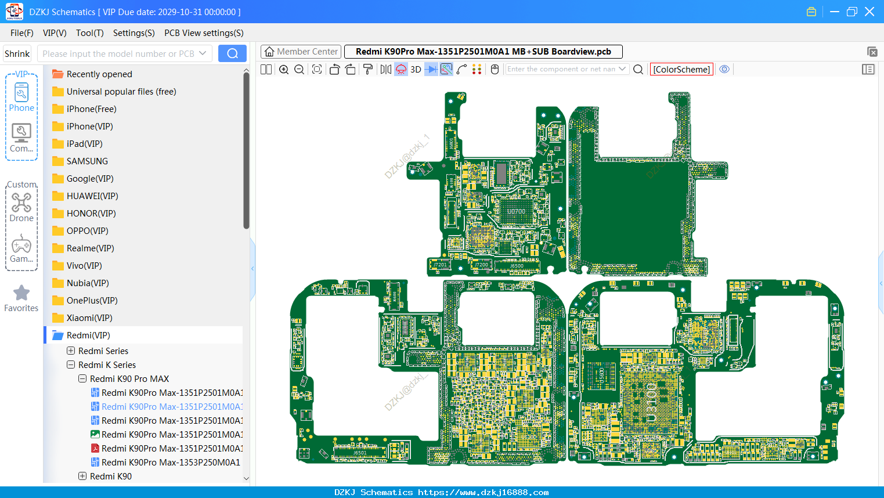This screenshot has height=498, width=884.
Task: Select the curved trace path tool
Action: pyautogui.click(x=461, y=69)
